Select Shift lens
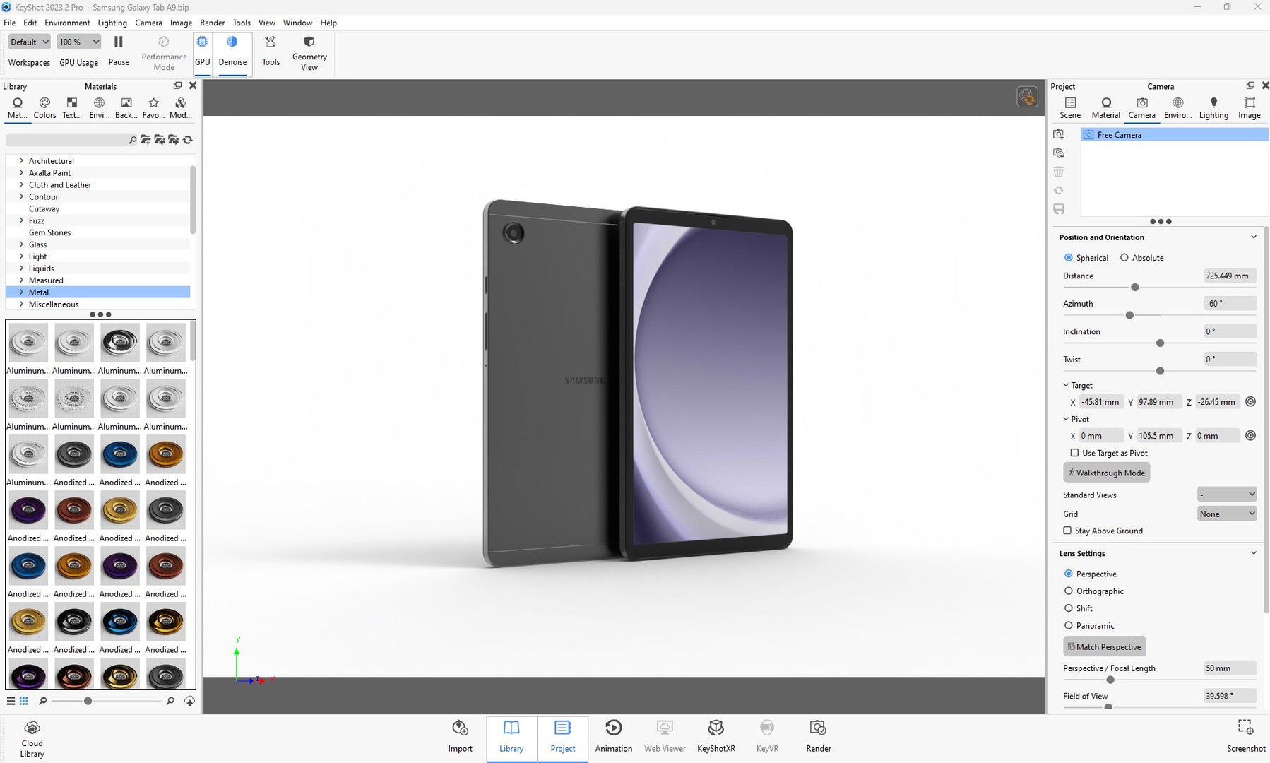Image resolution: width=1270 pixels, height=763 pixels. (1069, 608)
